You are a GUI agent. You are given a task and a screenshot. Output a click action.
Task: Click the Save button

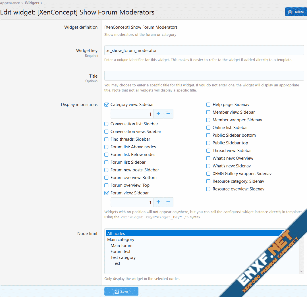121,291
